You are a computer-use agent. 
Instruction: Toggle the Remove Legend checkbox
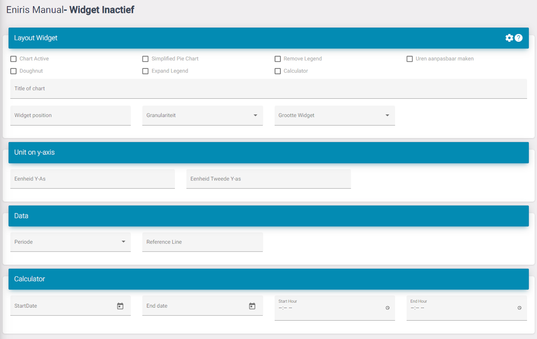[278, 59]
